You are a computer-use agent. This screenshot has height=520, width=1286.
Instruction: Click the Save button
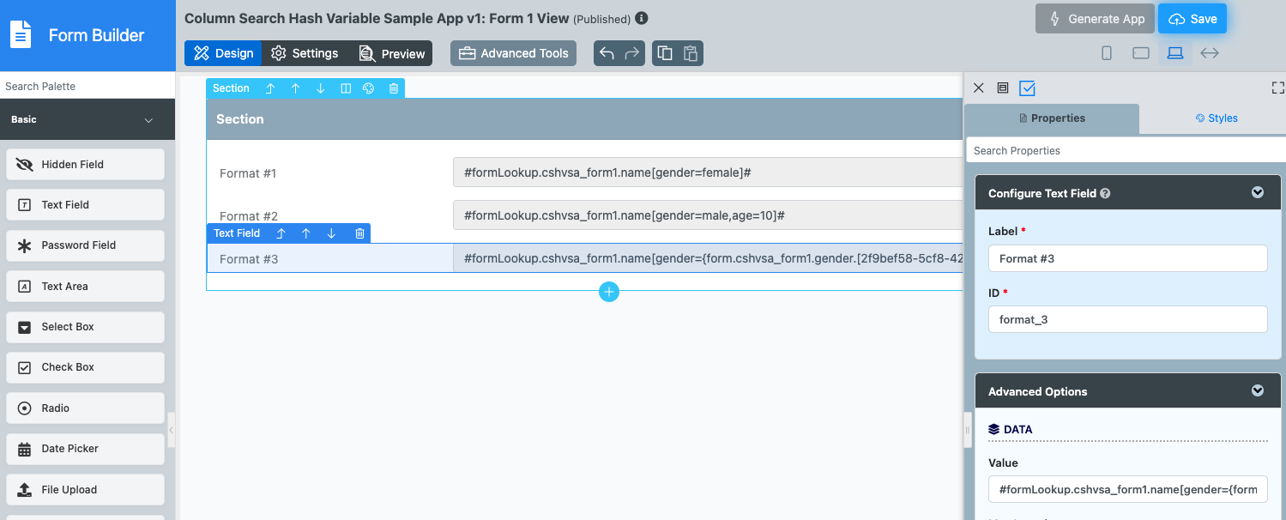click(1192, 19)
